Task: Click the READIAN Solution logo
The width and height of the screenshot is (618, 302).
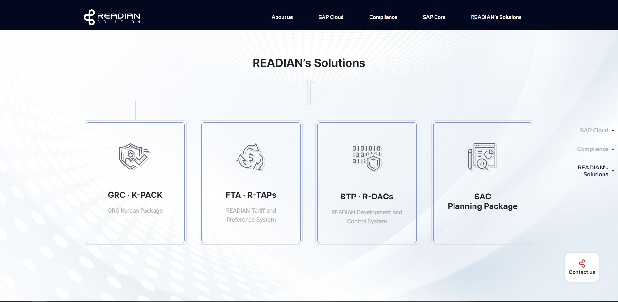Action: [x=112, y=17]
